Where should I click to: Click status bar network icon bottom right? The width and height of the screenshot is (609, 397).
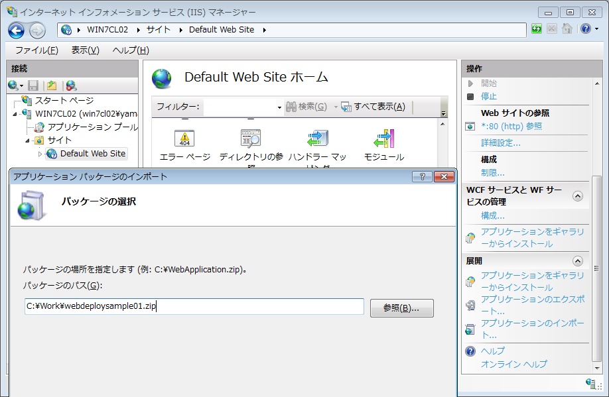coord(590,384)
